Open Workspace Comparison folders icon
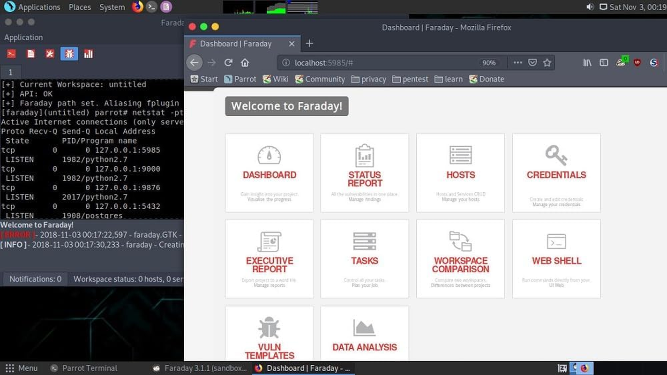667x375 pixels. point(460,242)
